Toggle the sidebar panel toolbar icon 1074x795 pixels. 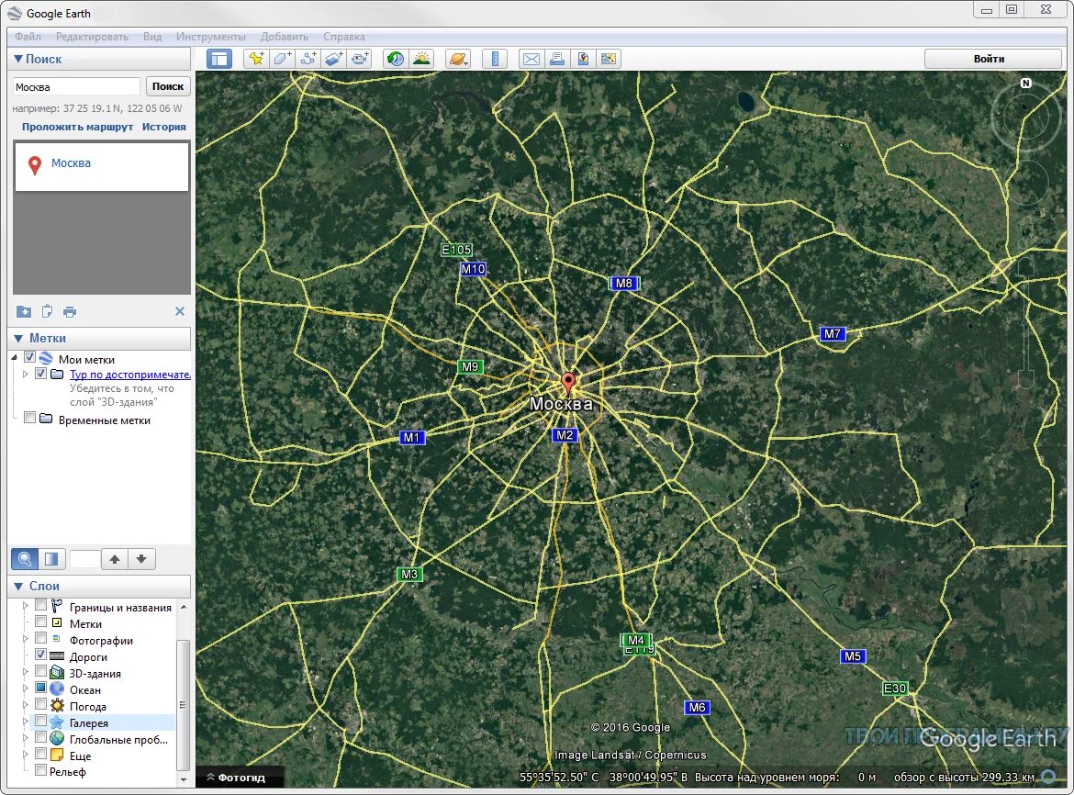[219, 59]
